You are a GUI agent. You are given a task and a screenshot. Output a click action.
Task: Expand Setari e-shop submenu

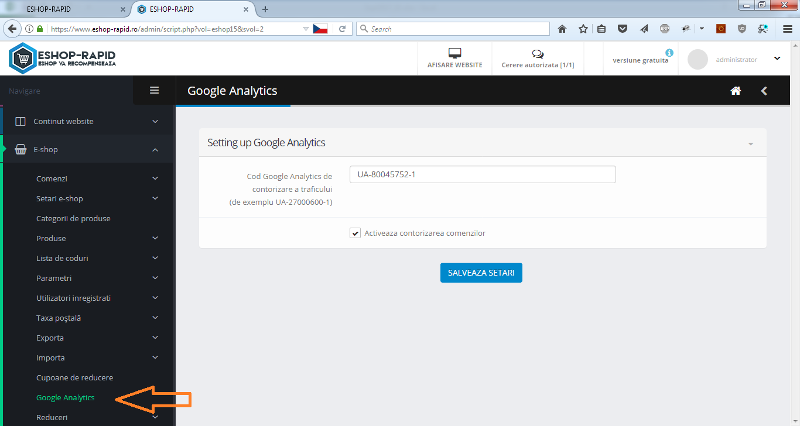[x=155, y=198]
